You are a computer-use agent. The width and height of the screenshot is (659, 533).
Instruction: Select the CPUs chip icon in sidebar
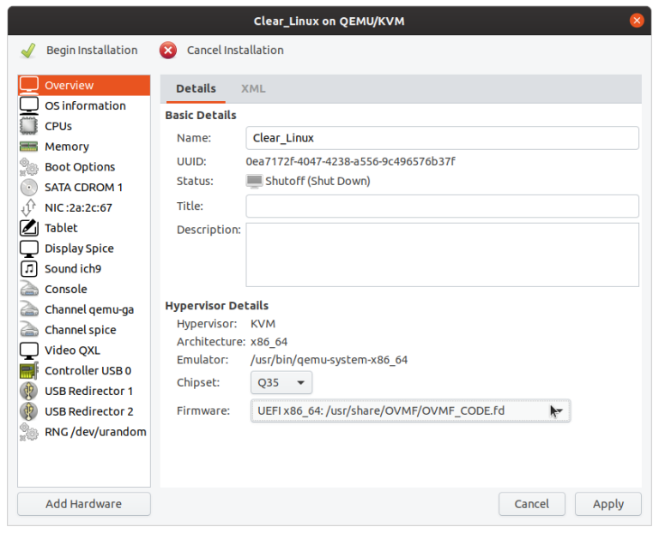(x=29, y=126)
